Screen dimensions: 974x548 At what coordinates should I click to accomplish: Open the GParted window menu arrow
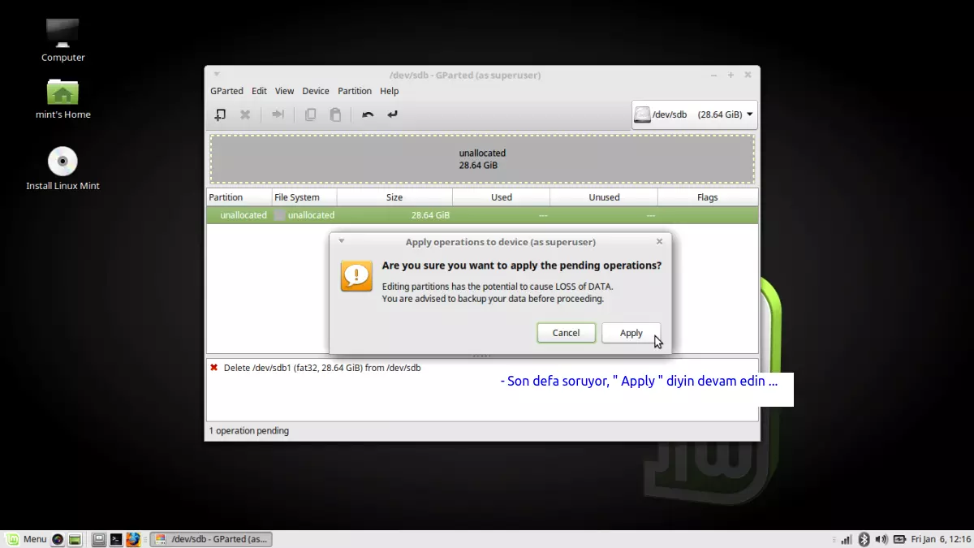(217, 75)
